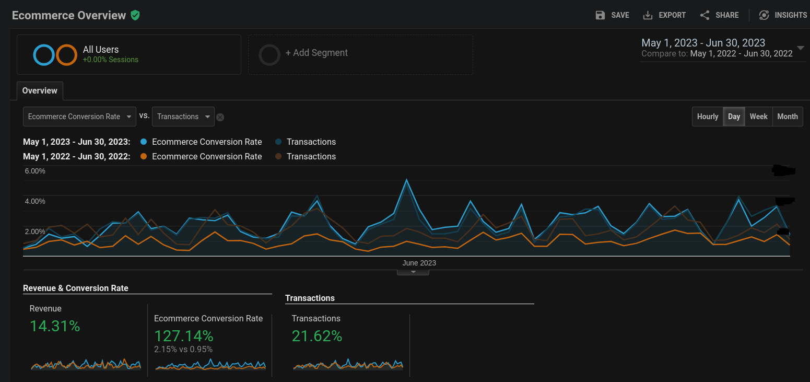
Task: Open the Ecommerce Conversion Rate metric dropdown
Action: coord(79,117)
